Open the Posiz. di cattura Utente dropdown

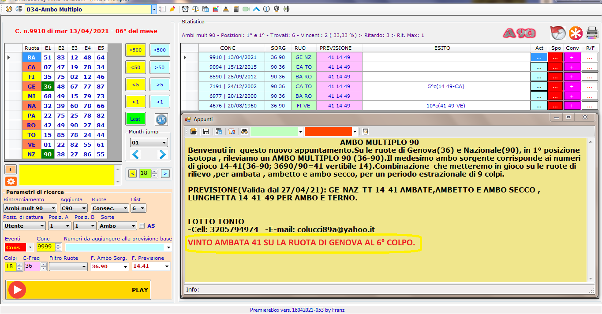(24, 226)
